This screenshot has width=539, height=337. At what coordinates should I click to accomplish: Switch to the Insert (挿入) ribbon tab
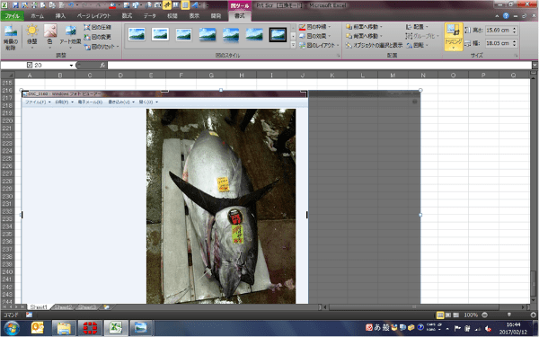coord(60,16)
